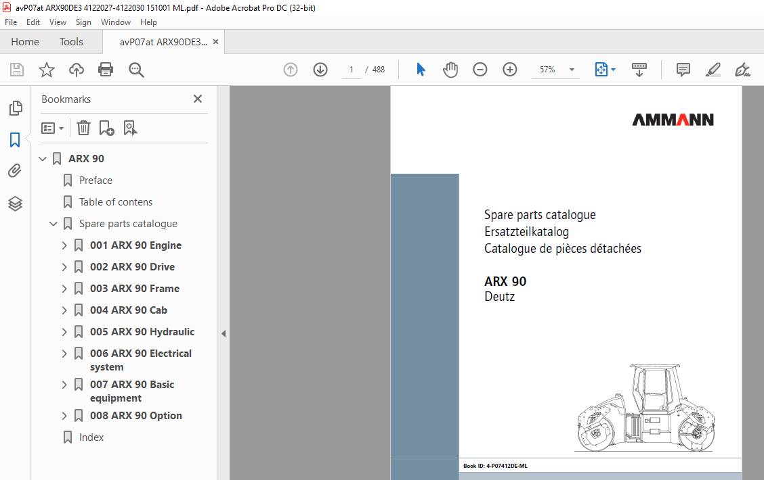Click the Save file icon
The height and width of the screenshot is (480, 764).
coord(17,70)
